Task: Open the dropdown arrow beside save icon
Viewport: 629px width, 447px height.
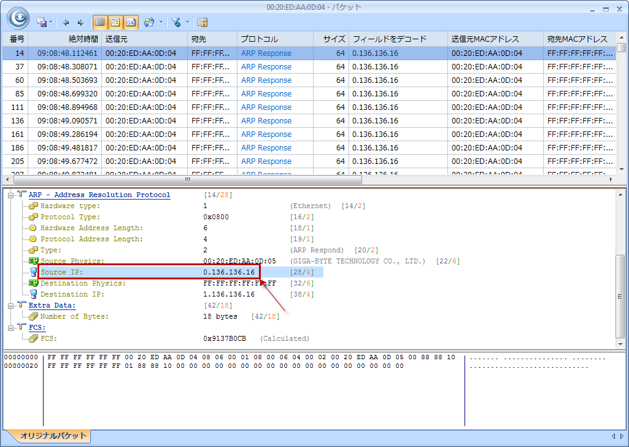Action: (x=51, y=23)
